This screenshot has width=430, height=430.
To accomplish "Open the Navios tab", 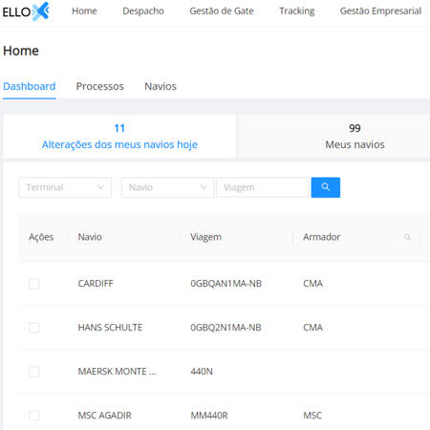I will click(161, 86).
